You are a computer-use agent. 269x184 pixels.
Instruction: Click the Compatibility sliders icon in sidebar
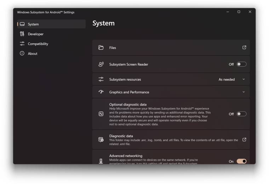click(x=22, y=44)
